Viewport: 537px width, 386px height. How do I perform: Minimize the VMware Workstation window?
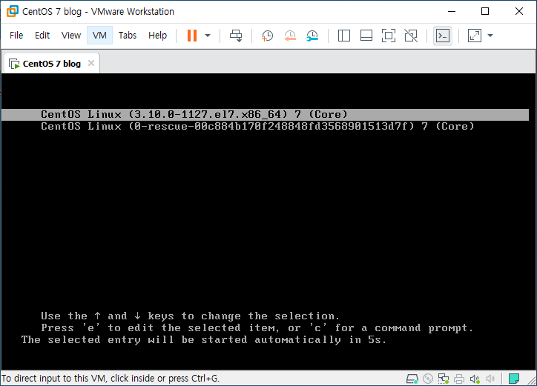pyautogui.click(x=452, y=11)
